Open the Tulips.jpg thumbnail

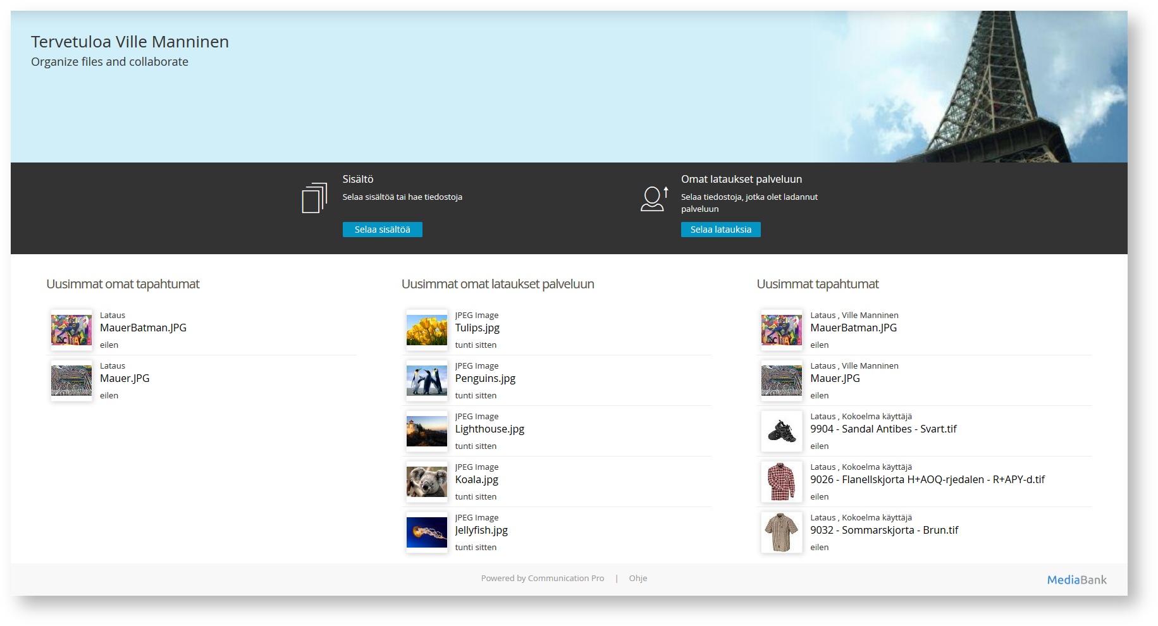(426, 330)
